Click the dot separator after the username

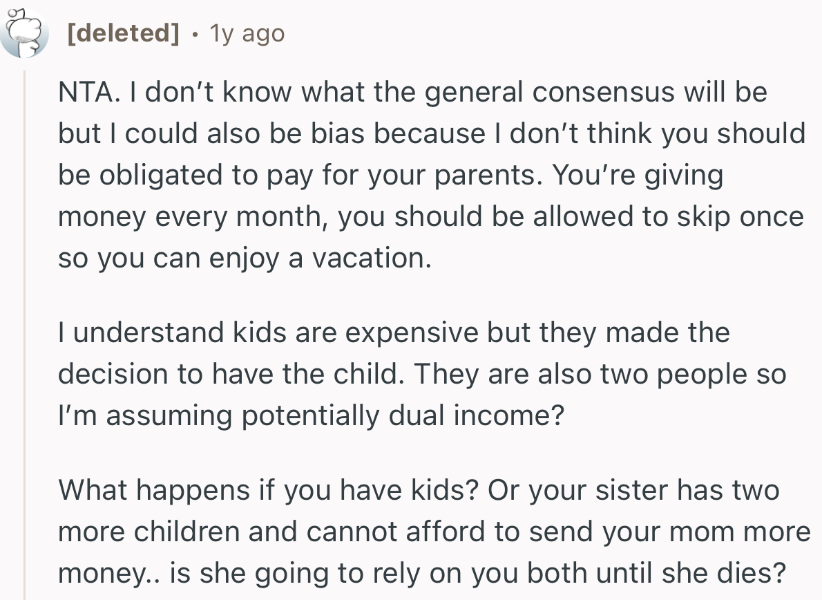(195, 32)
